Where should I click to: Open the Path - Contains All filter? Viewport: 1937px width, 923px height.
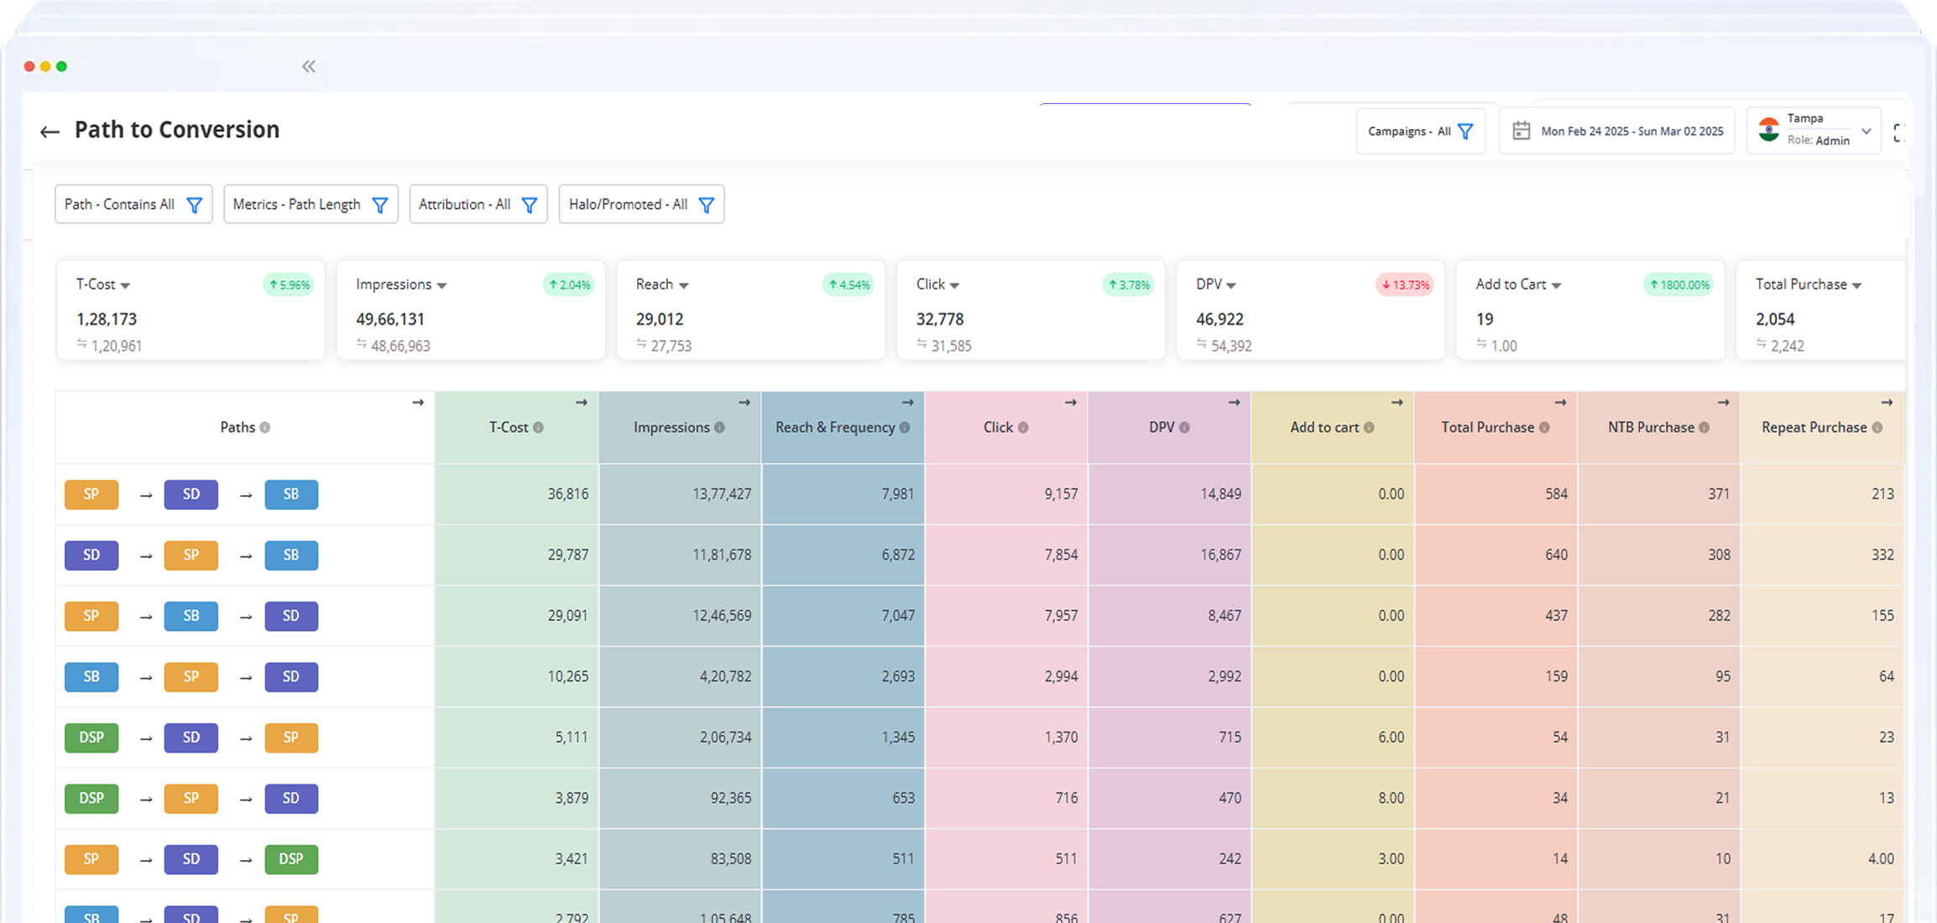pos(133,205)
